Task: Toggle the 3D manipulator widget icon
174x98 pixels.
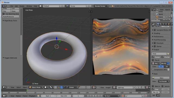Action: click(59, 87)
